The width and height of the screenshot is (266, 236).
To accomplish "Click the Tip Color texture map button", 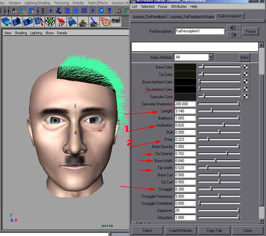I will pos(245,74).
